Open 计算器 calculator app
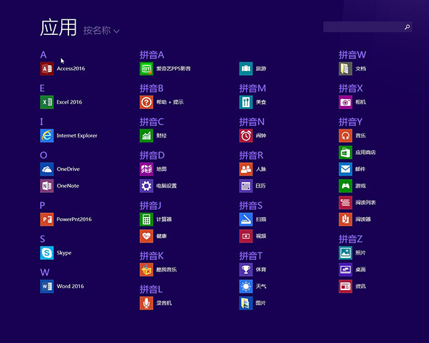The height and width of the screenshot is (343, 429). [146, 219]
